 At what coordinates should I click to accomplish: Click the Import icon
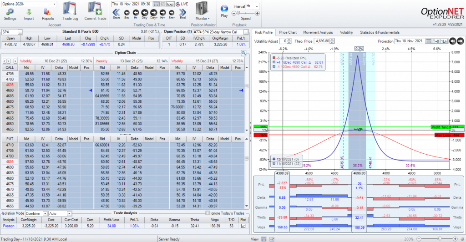(29, 12)
